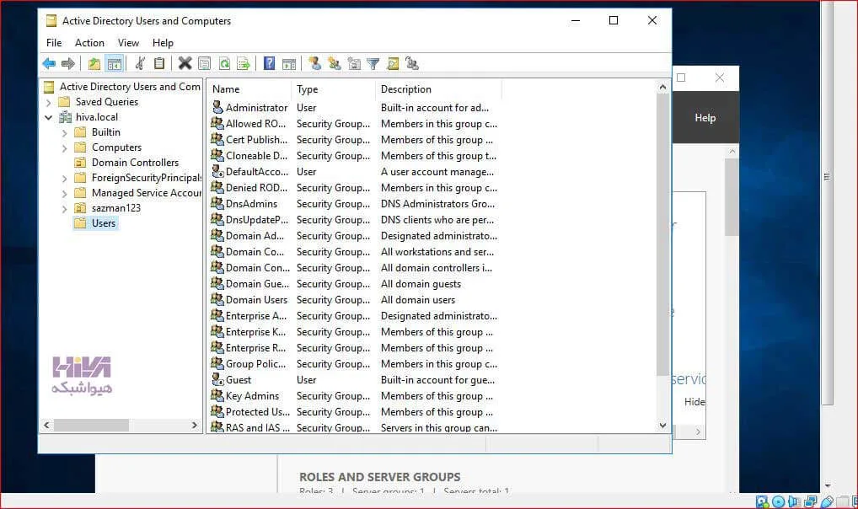
Task: Expand the ForeignSecurityPrincipals container
Action: 65,179
